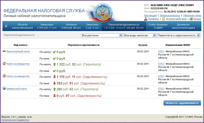Open the "Профиль" link
The height and width of the screenshot is (123, 204).
pyautogui.click(x=153, y=19)
